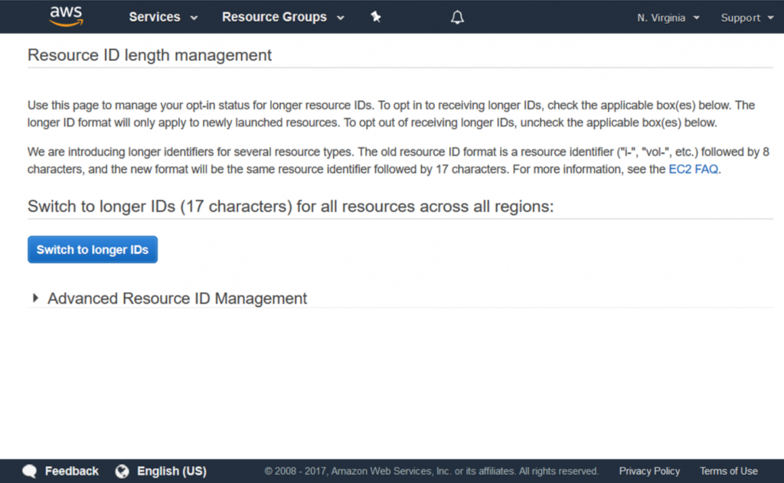The width and height of the screenshot is (784, 483).
Task: Expand Advanced Resource ID Management triangle
Action: pos(35,298)
